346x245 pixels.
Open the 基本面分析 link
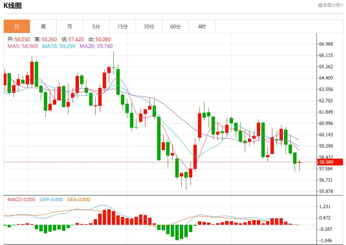click(x=330, y=5)
